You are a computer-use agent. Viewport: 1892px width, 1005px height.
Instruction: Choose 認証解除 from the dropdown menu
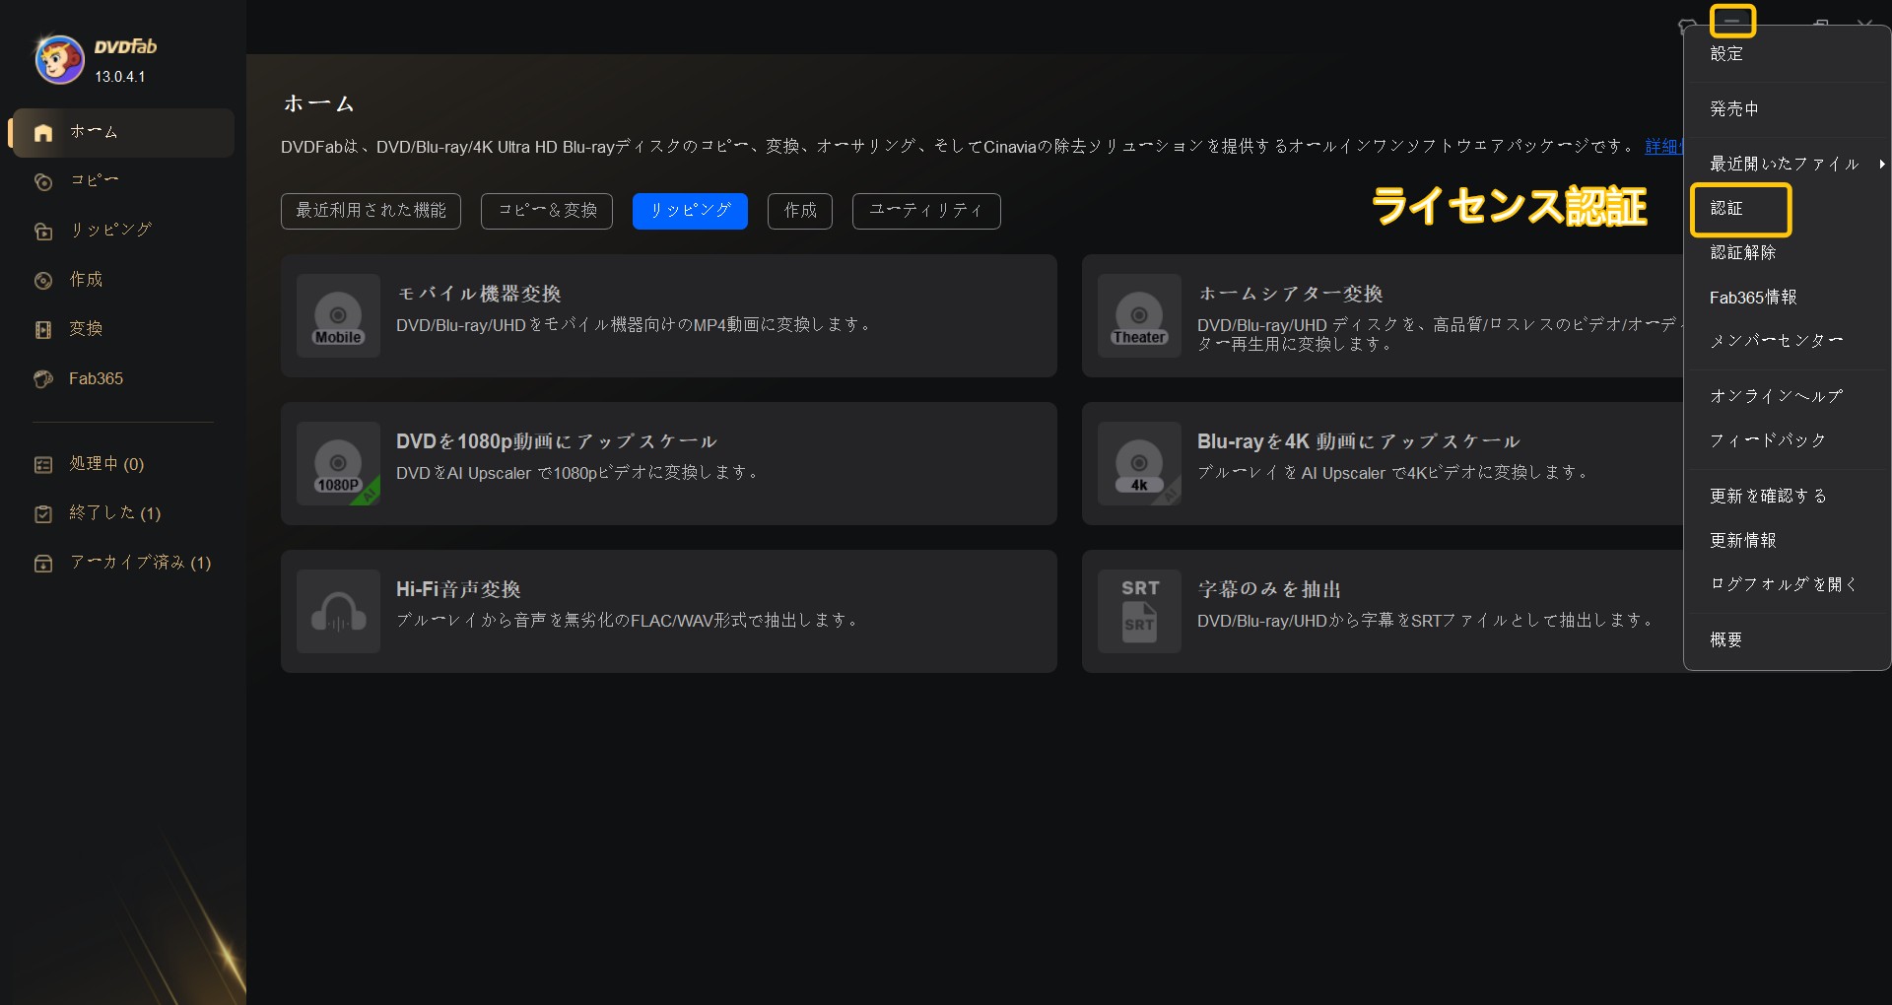point(1787,253)
